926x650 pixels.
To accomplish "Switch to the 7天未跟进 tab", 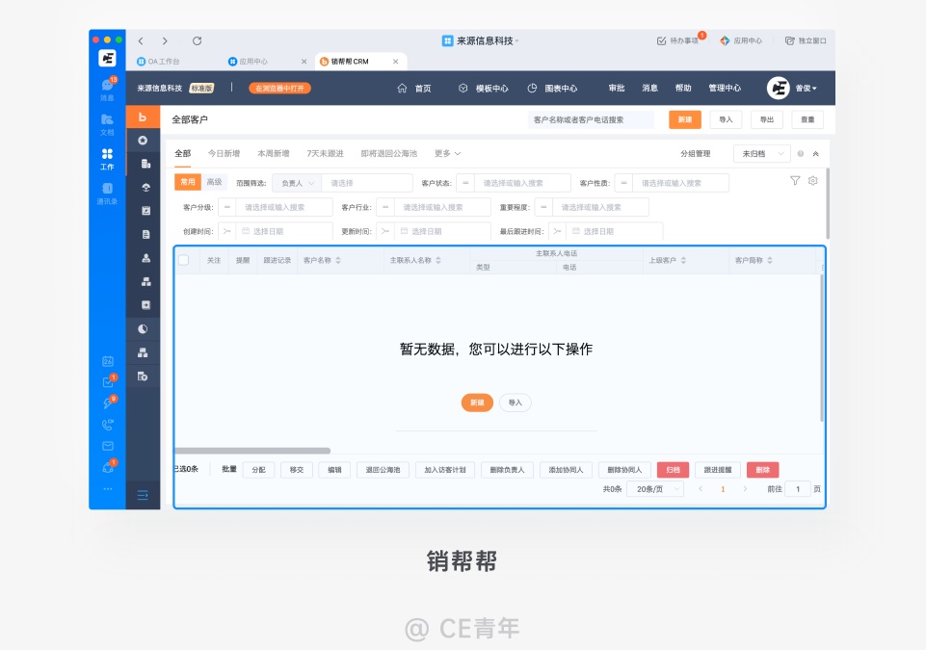I will (325, 153).
